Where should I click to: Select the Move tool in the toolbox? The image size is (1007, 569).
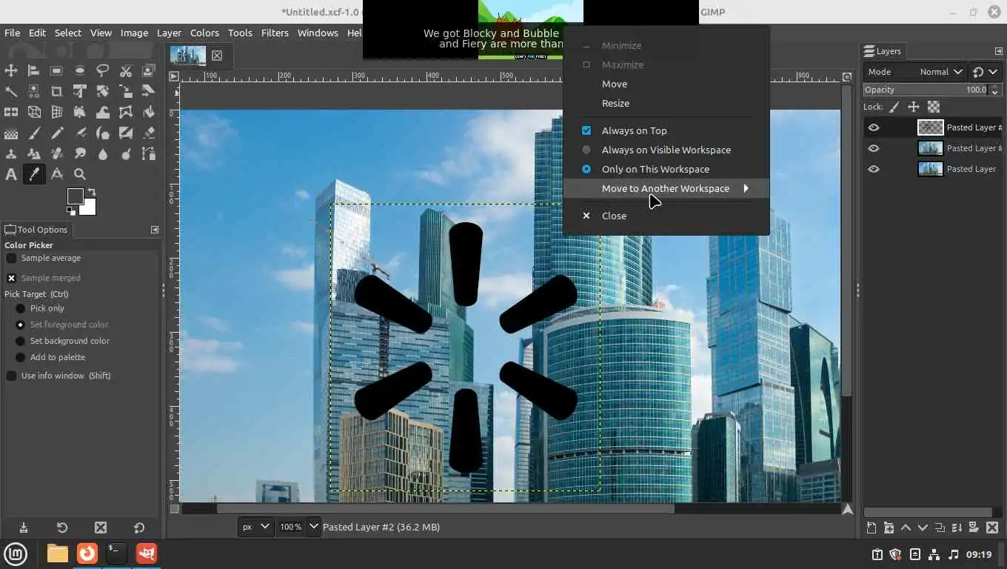(x=11, y=70)
